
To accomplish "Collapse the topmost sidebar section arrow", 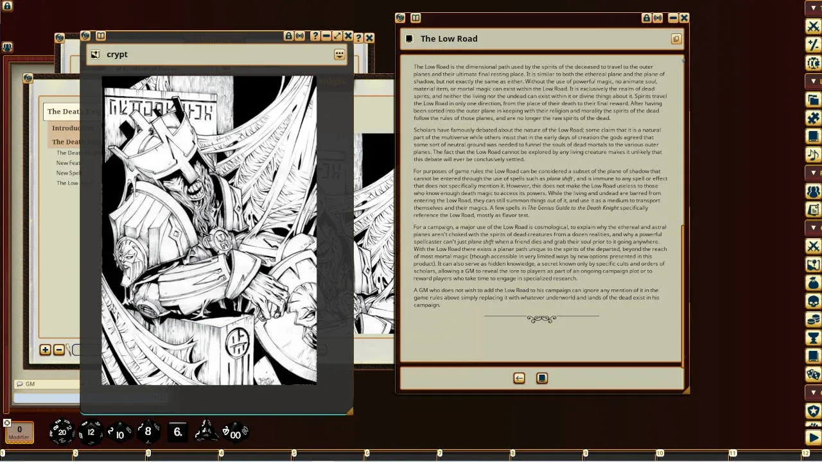I will (x=814, y=9).
